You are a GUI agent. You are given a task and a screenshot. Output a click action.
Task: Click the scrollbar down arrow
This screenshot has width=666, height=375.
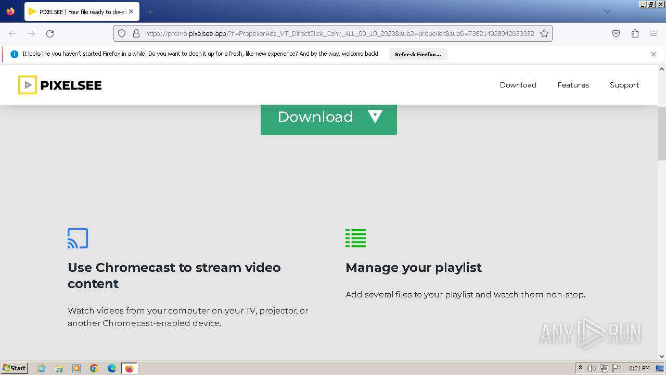(x=662, y=357)
